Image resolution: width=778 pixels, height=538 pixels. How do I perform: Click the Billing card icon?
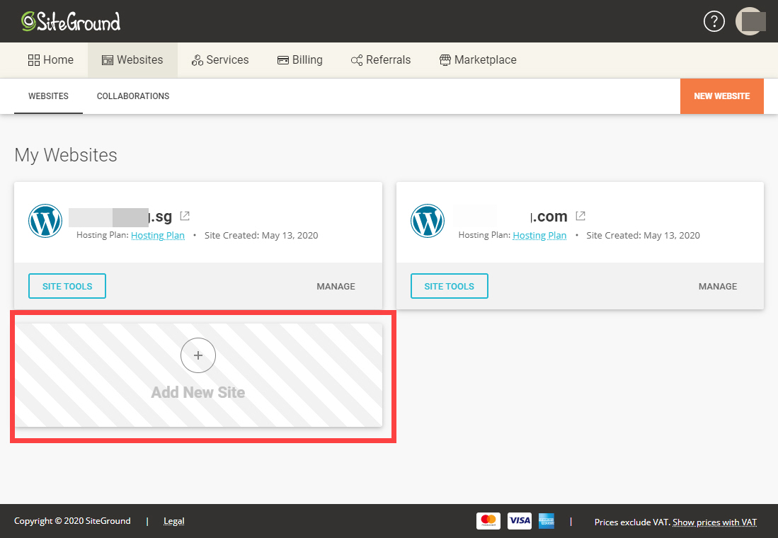pos(283,60)
